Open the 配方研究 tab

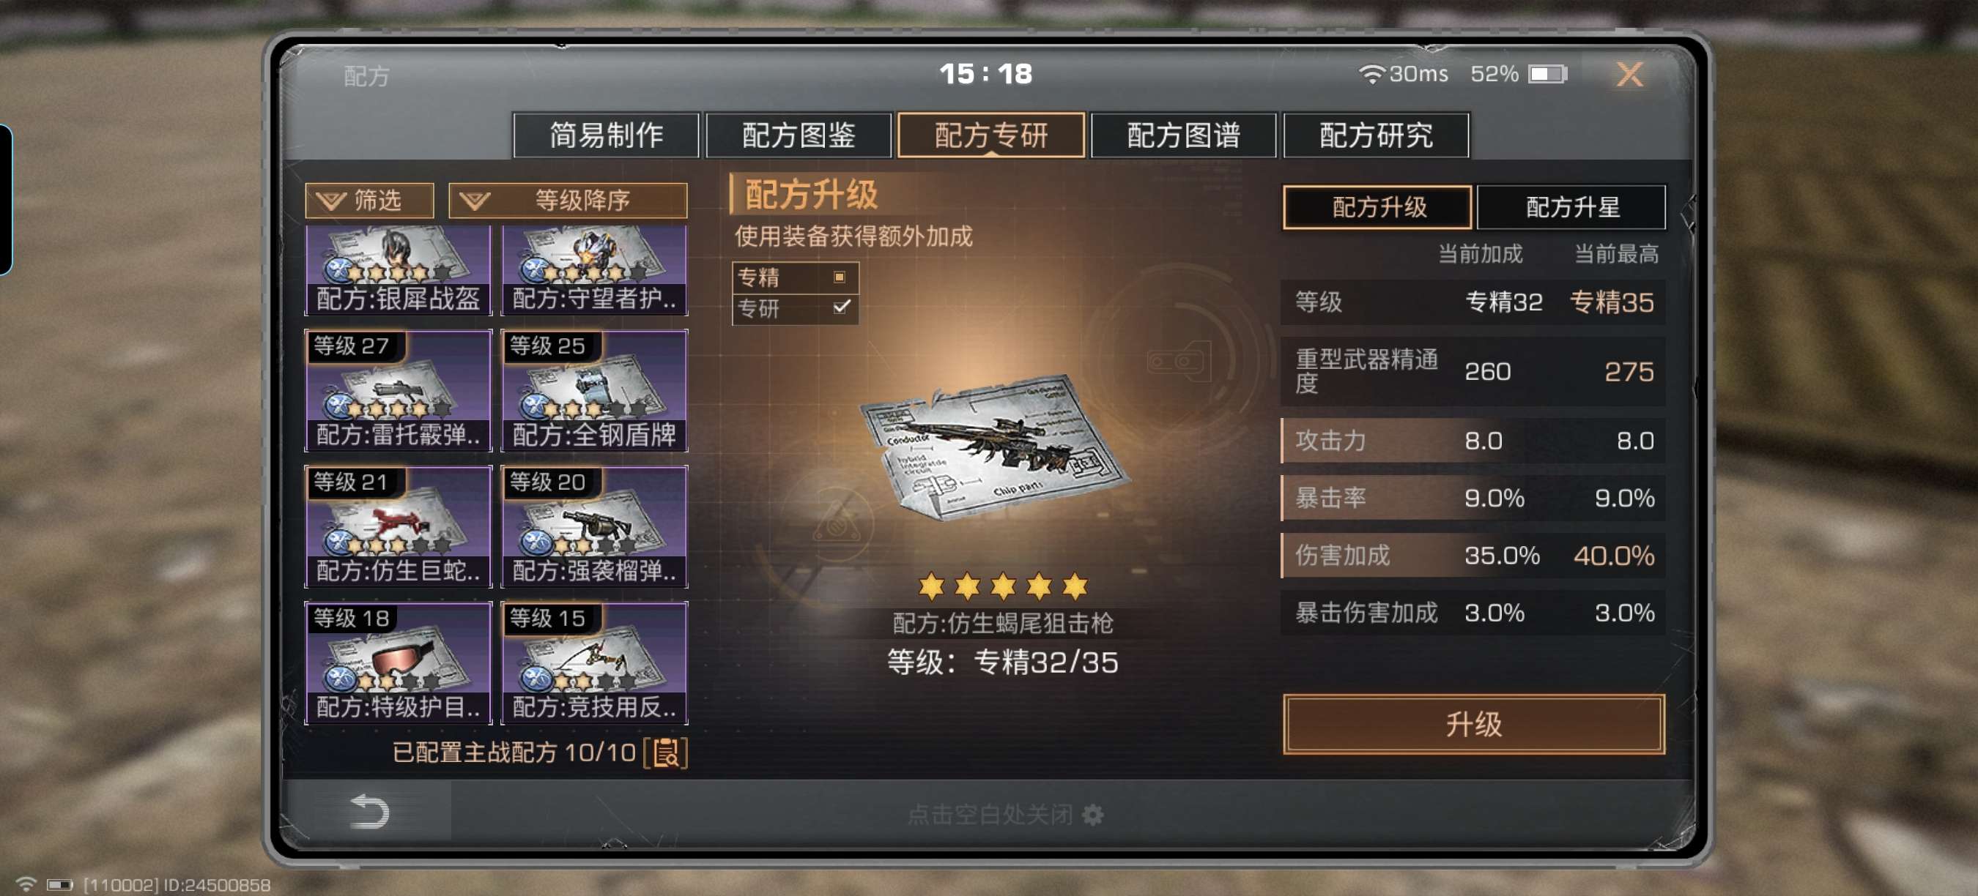pos(1375,135)
